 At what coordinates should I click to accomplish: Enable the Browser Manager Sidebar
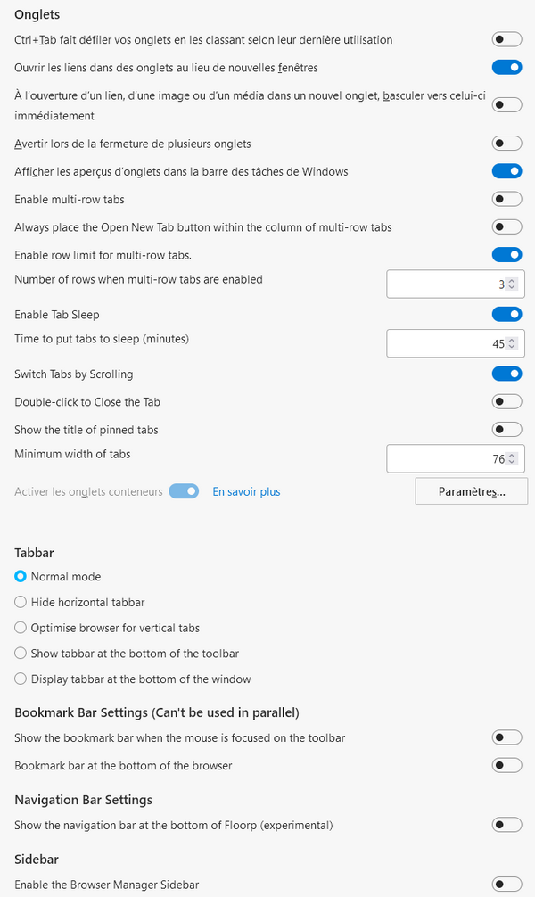[506, 885]
